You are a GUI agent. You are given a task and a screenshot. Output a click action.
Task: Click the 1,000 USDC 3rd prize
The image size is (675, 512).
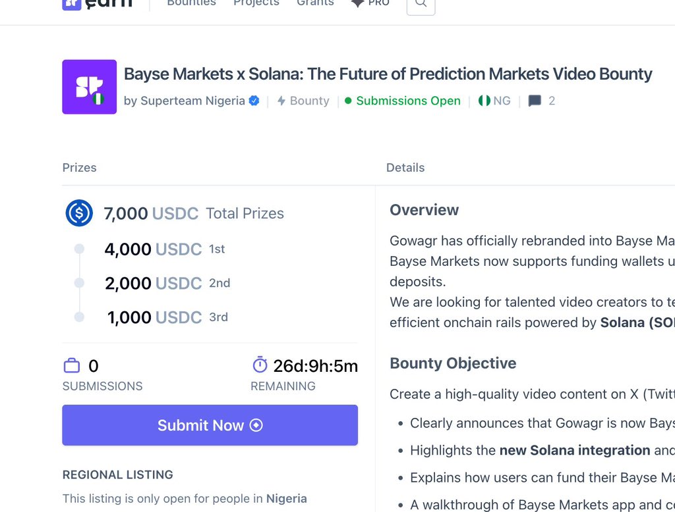coord(167,317)
